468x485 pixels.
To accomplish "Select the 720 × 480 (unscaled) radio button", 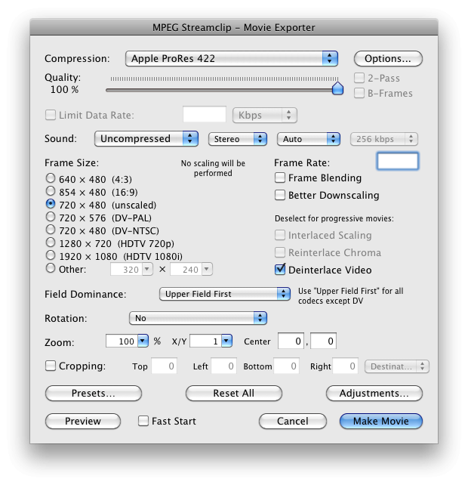I will (51, 204).
